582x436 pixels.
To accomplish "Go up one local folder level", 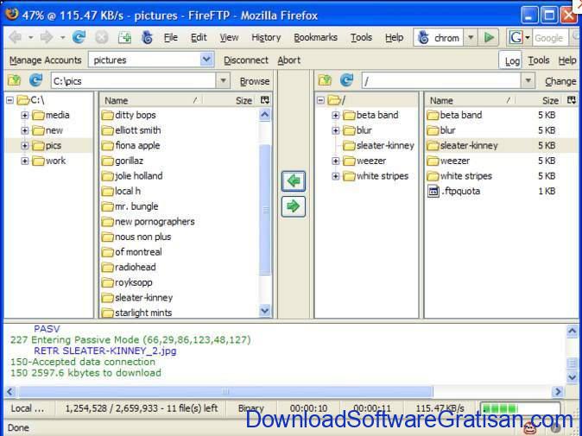I will (15, 80).
